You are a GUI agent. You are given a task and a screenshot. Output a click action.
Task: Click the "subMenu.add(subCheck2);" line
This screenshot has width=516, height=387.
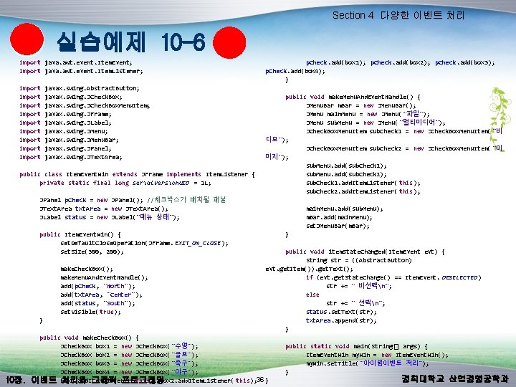click(x=346, y=174)
